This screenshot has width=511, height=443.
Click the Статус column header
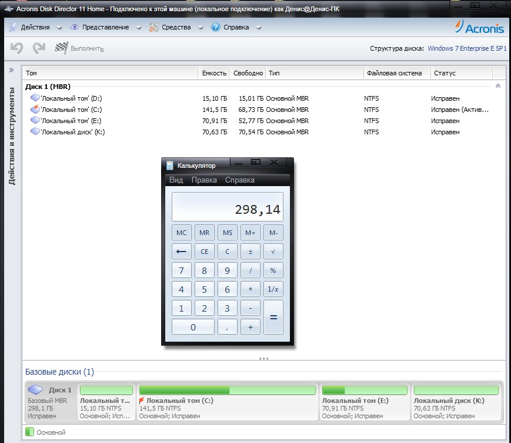coord(462,73)
